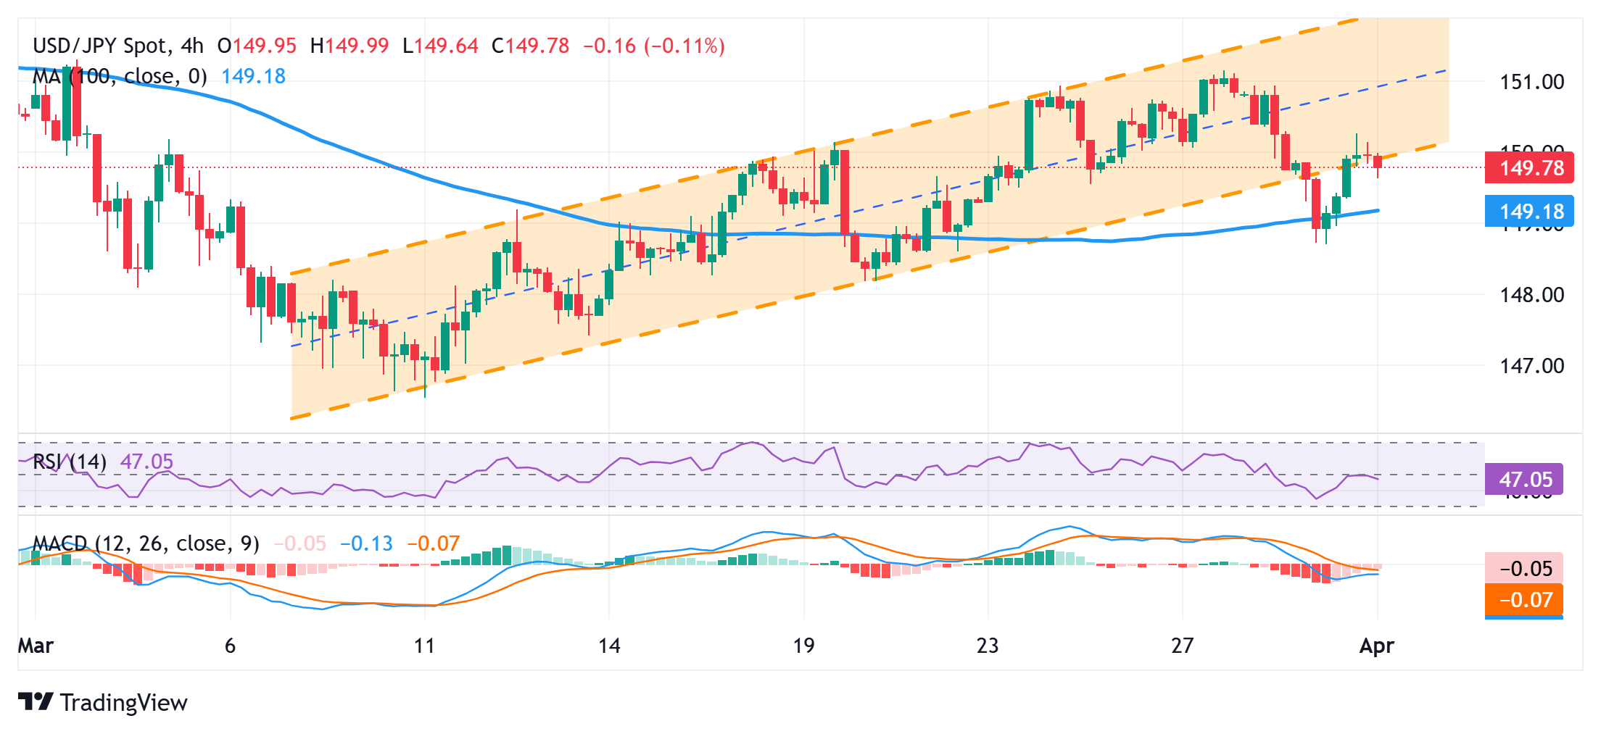Select the 19 date marker on time axis
The height and width of the screenshot is (734, 1601).
(803, 646)
